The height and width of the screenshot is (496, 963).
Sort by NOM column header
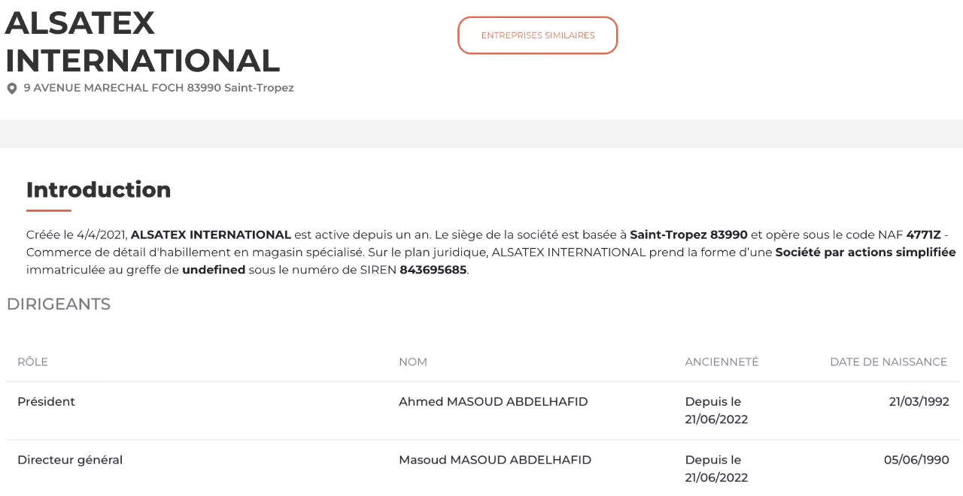coord(413,362)
